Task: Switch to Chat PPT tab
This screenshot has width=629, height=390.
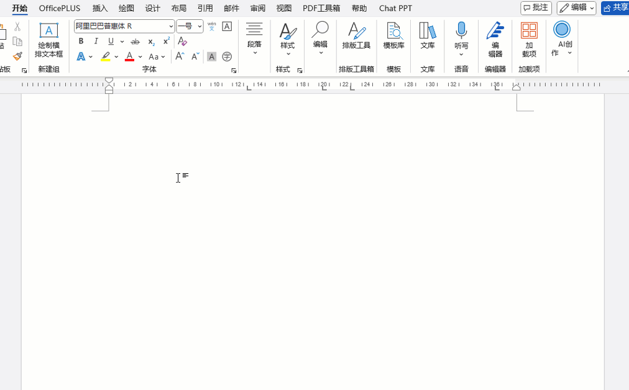Action: tap(395, 9)
